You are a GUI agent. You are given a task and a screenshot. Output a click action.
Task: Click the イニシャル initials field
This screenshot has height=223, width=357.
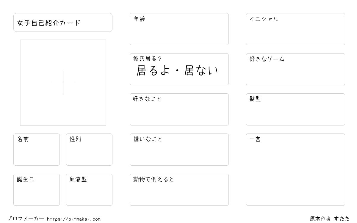coord(295,29)
